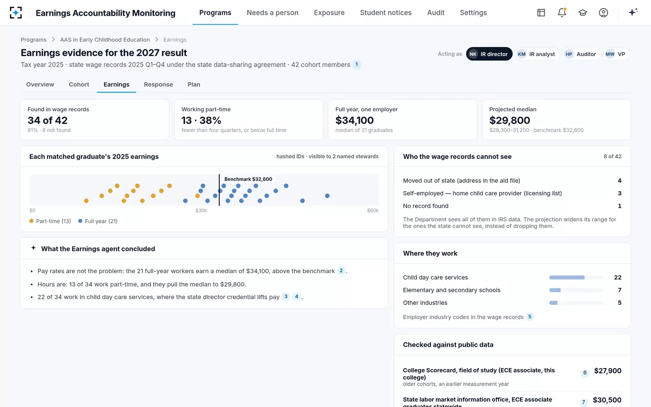Select the Projected median card
651x407 pixels.
[557, 120]
